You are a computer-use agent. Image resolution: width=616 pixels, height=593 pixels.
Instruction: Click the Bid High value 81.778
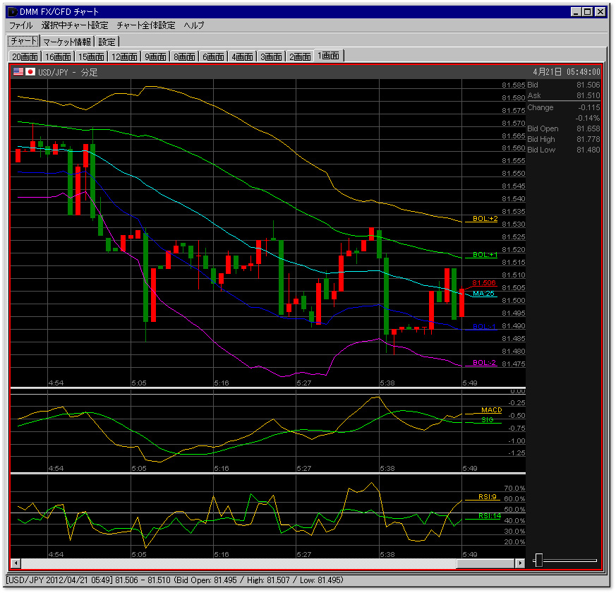click(x=588, y=139)
